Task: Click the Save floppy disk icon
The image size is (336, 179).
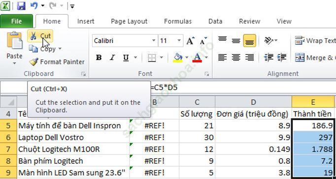Action: [21, 6]
